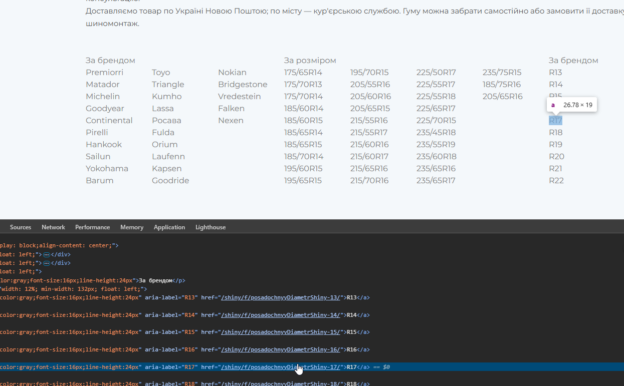The image size is (624, 386).
Task: Open the Vredestein brand link
Action: (240, 97)
